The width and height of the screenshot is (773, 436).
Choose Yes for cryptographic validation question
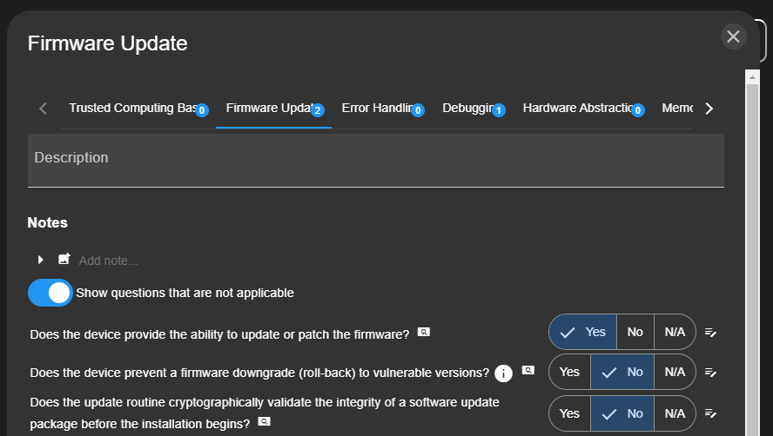pyautogui.click(x=569, y=413)
